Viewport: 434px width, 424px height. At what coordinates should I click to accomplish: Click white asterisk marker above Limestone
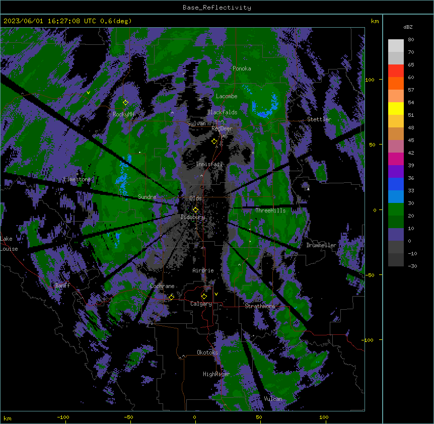click(77, 174)
